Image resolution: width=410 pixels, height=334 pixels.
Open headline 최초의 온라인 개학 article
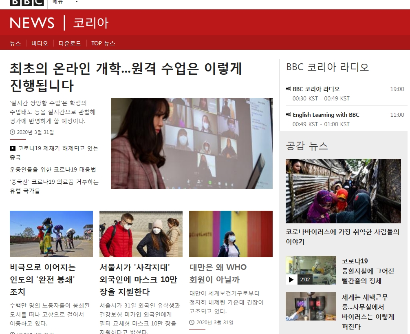(x=126, y=77)
